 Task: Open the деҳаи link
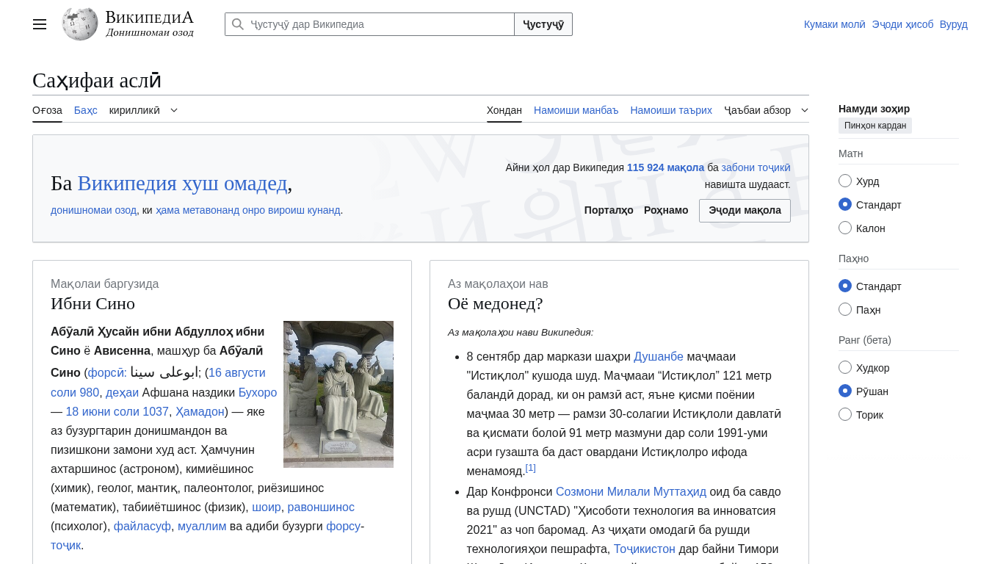click(x=122, y=392)
